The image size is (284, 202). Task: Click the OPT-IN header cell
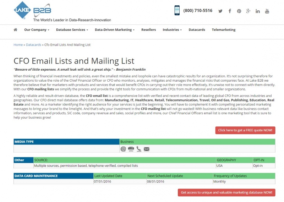click(x=264, y=160)
